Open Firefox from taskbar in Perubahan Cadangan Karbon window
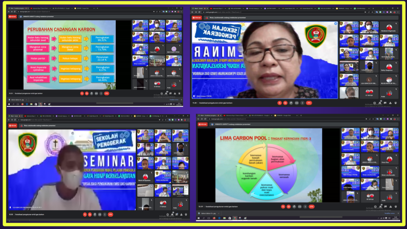Screen dimensions: 407x229 point(22,104)
